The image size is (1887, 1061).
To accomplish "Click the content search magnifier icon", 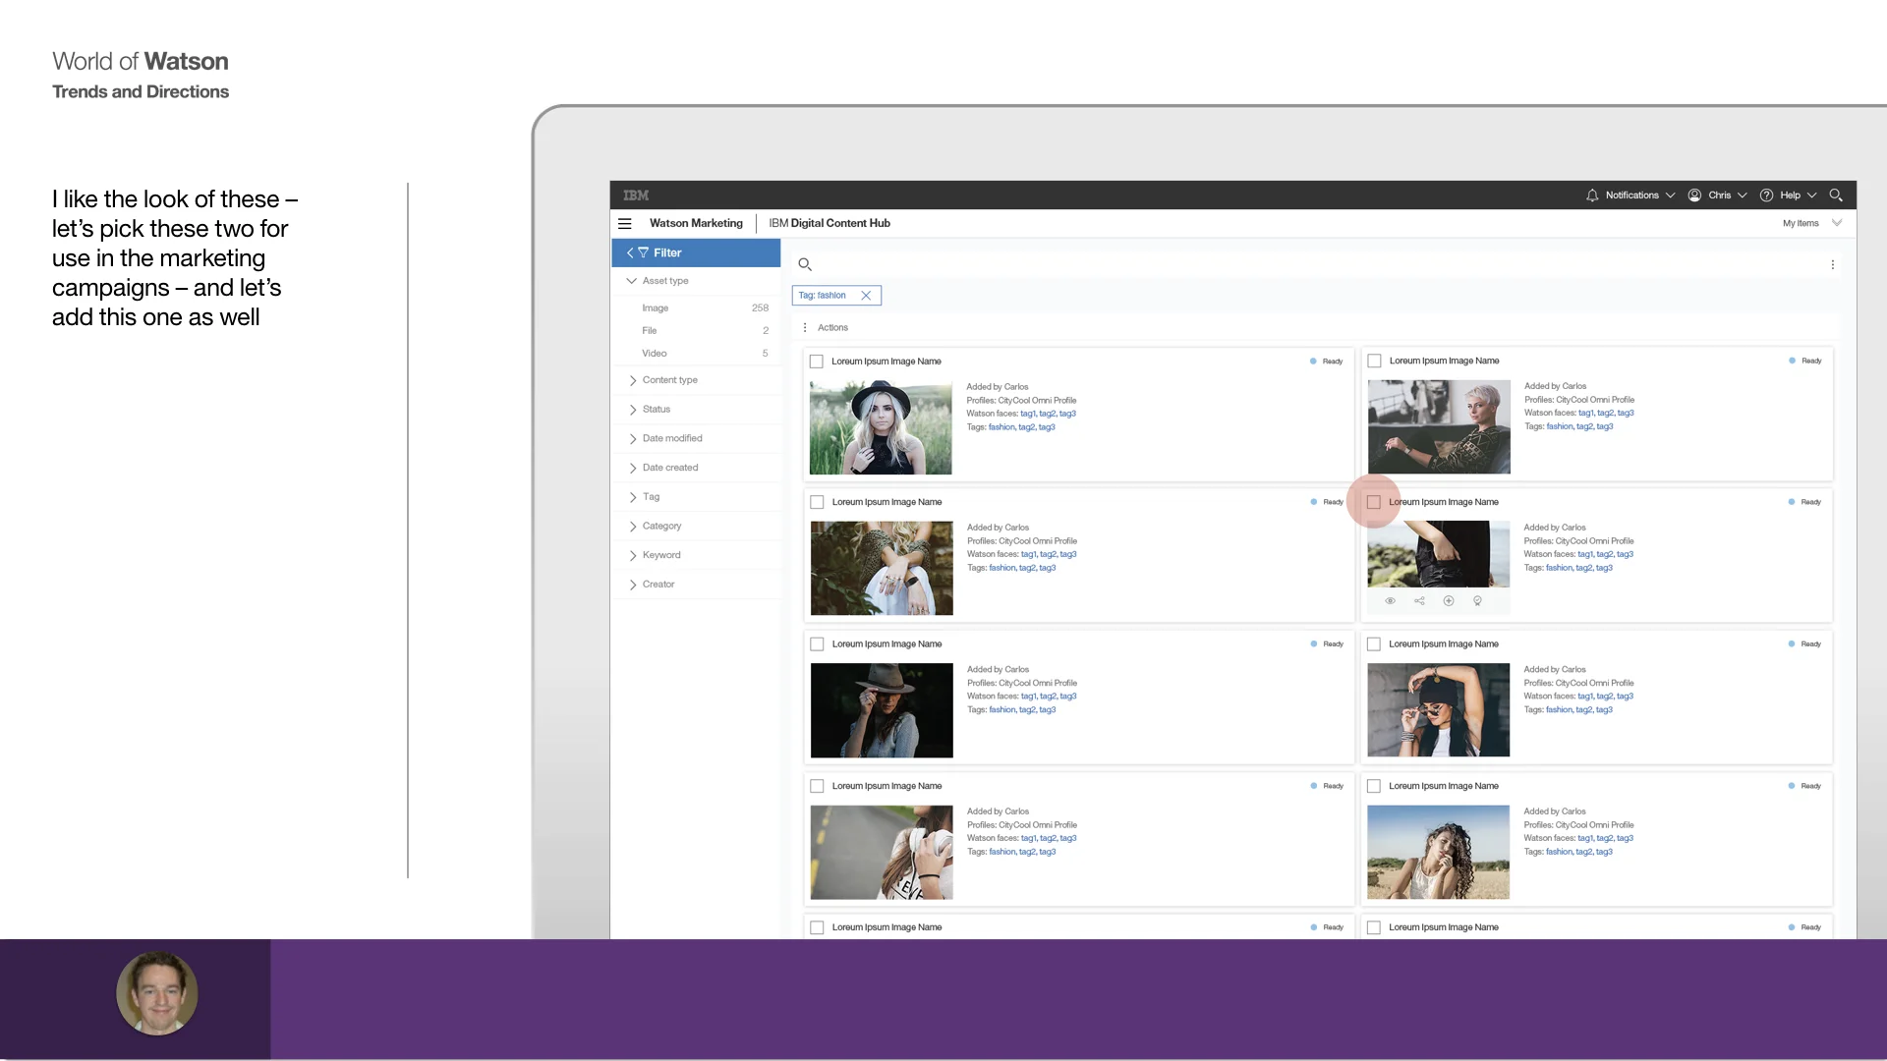I will point(805,264).
